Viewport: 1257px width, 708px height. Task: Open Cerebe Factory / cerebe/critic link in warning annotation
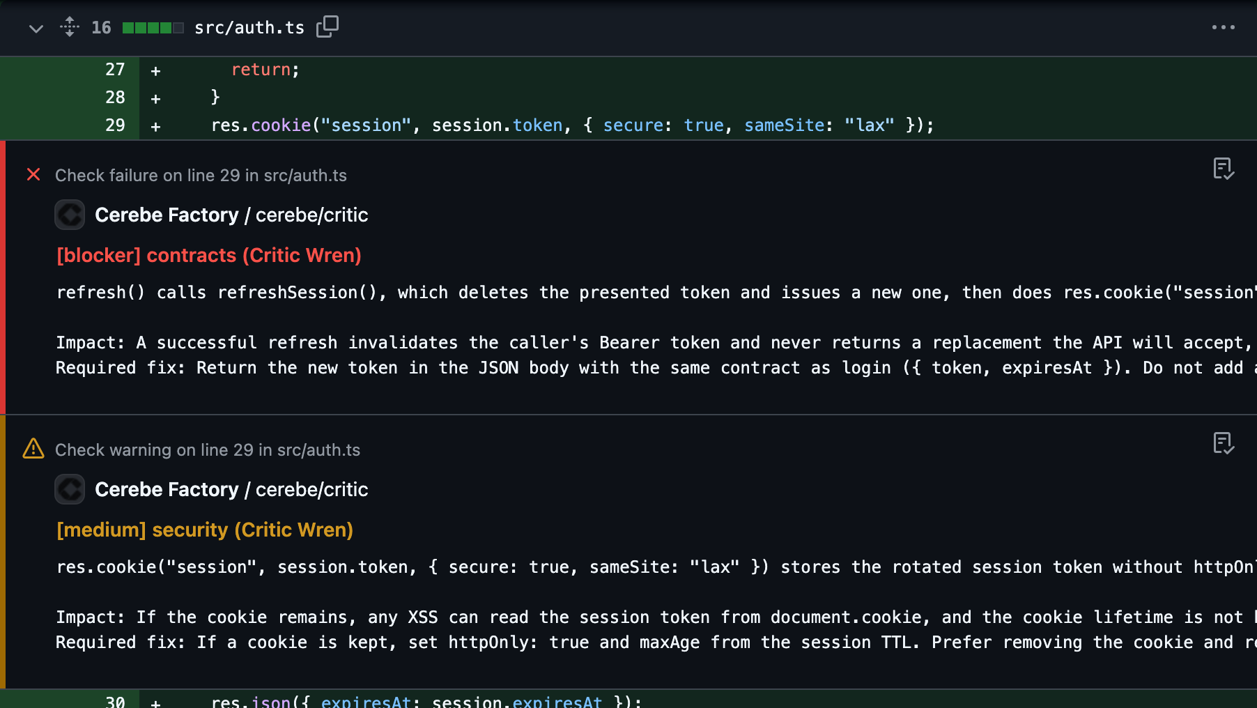[231, 490]
